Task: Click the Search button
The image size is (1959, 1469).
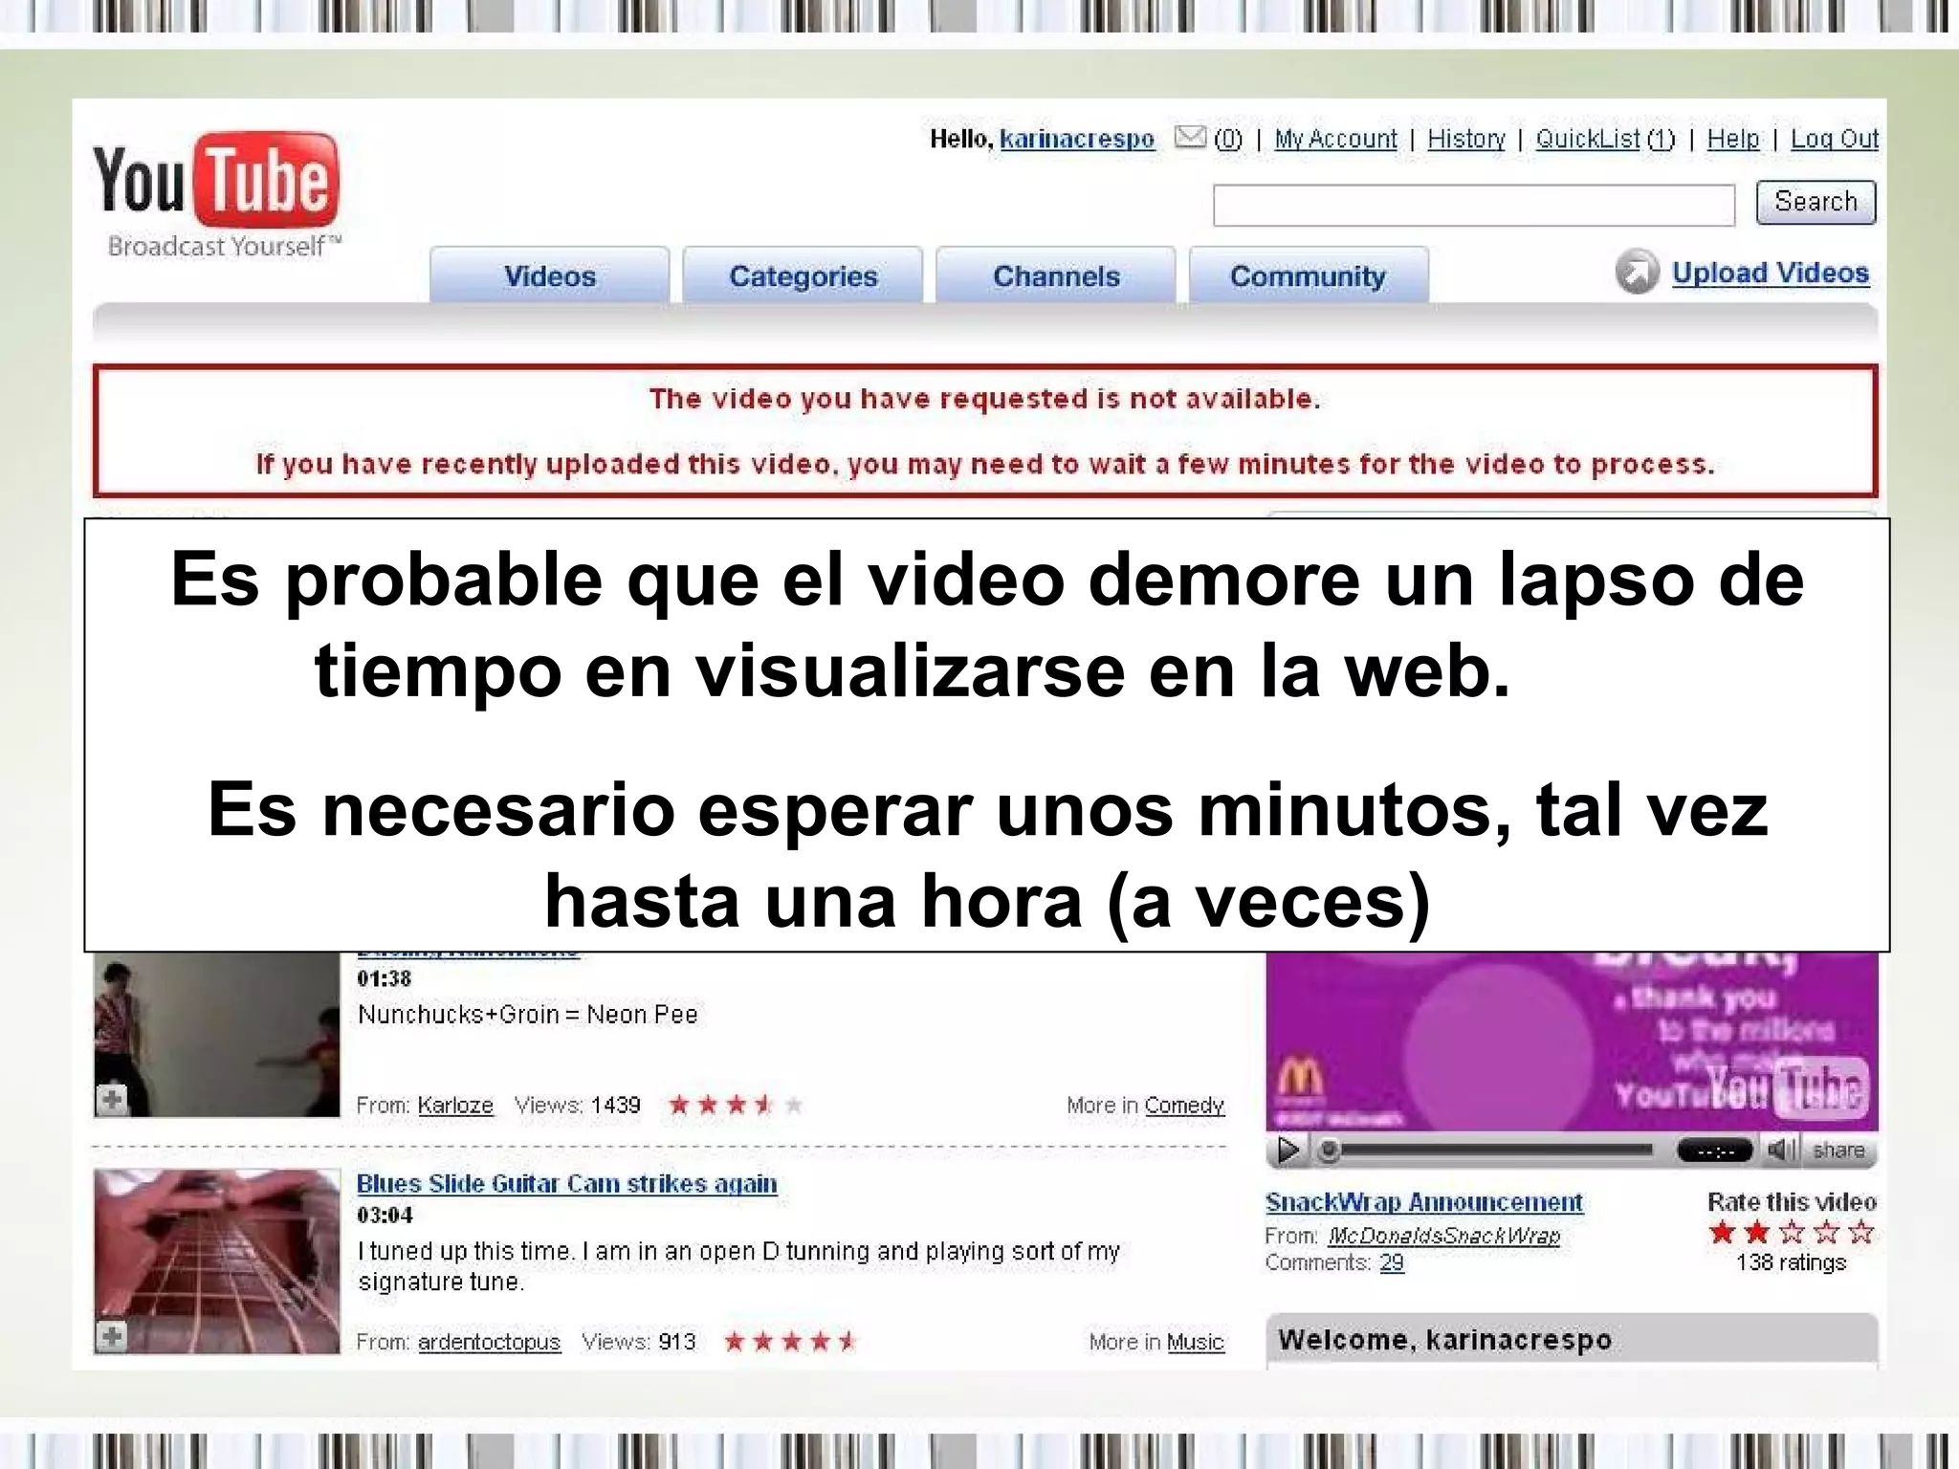Action: tap(1816, 202)
